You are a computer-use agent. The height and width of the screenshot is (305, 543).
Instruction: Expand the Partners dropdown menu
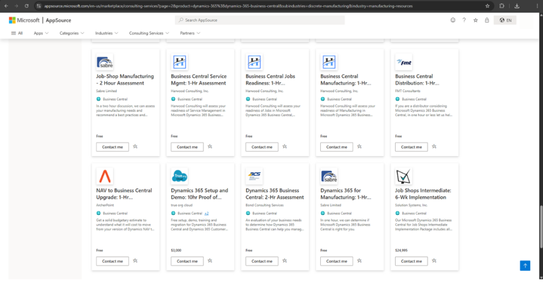[190, 33]
